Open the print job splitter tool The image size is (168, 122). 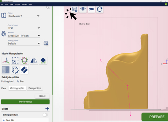pos(24,70)
